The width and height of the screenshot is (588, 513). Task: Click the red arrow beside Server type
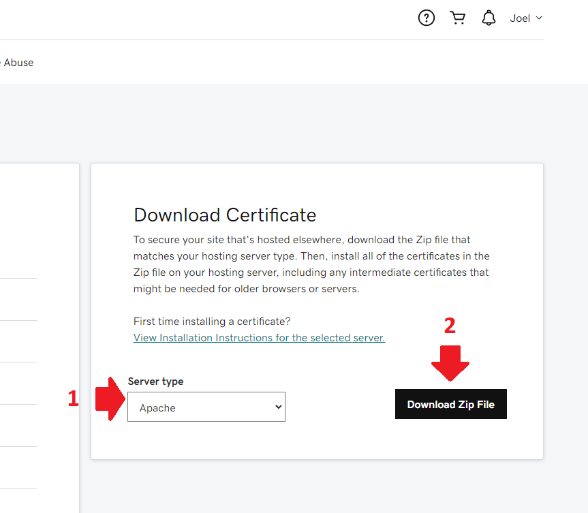(109, 400)
